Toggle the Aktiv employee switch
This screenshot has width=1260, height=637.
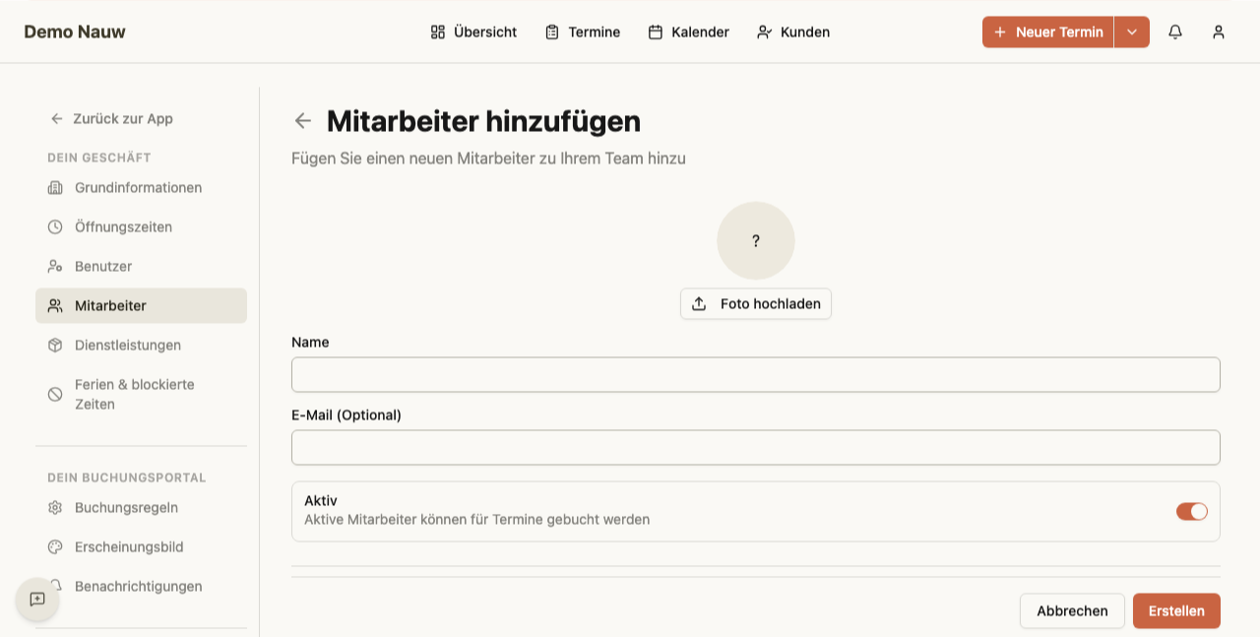tap(1192, 511)
